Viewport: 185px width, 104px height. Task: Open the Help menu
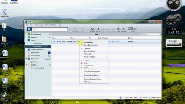pos(59,25)
